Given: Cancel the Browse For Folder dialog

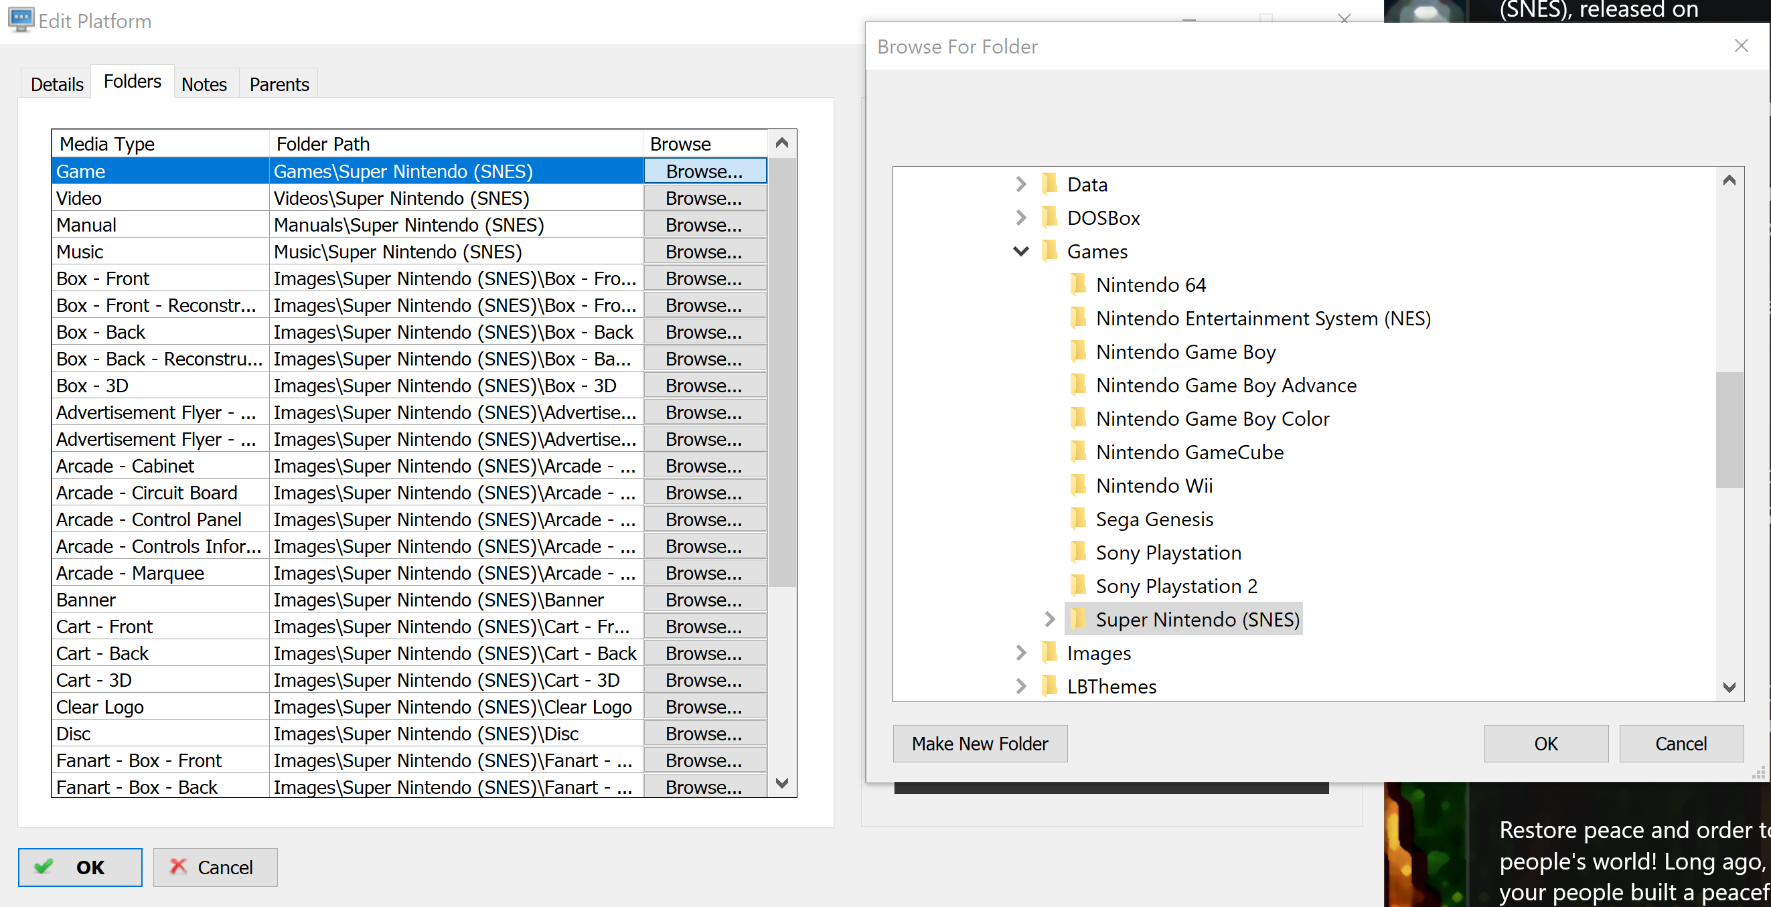Looking at the screenshot, I should [1681, 744].
